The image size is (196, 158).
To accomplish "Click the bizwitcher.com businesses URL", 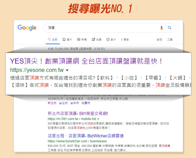I will coord(77,141).
